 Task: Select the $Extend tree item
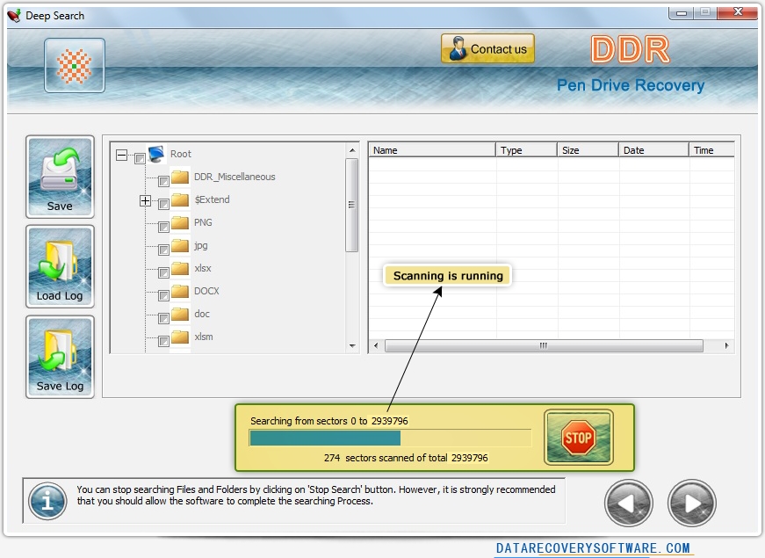point(213,199)
